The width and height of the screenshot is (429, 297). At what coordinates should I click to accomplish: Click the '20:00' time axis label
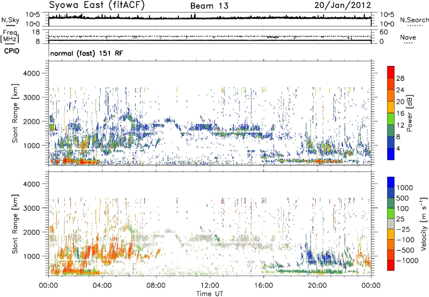tap(317, 286)
